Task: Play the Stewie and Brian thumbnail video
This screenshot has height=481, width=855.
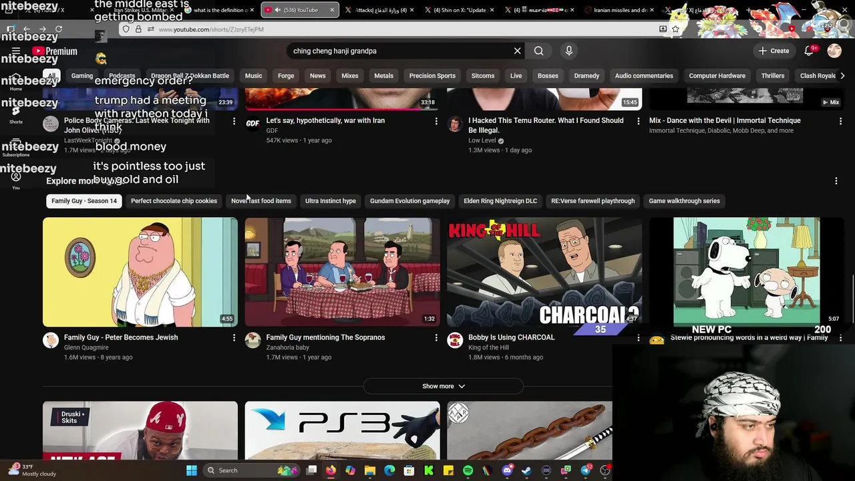Action: (746, 272)
